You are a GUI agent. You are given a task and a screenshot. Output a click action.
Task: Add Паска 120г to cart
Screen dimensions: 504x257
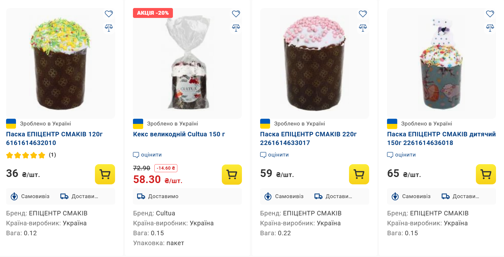(x=105, y=174)
